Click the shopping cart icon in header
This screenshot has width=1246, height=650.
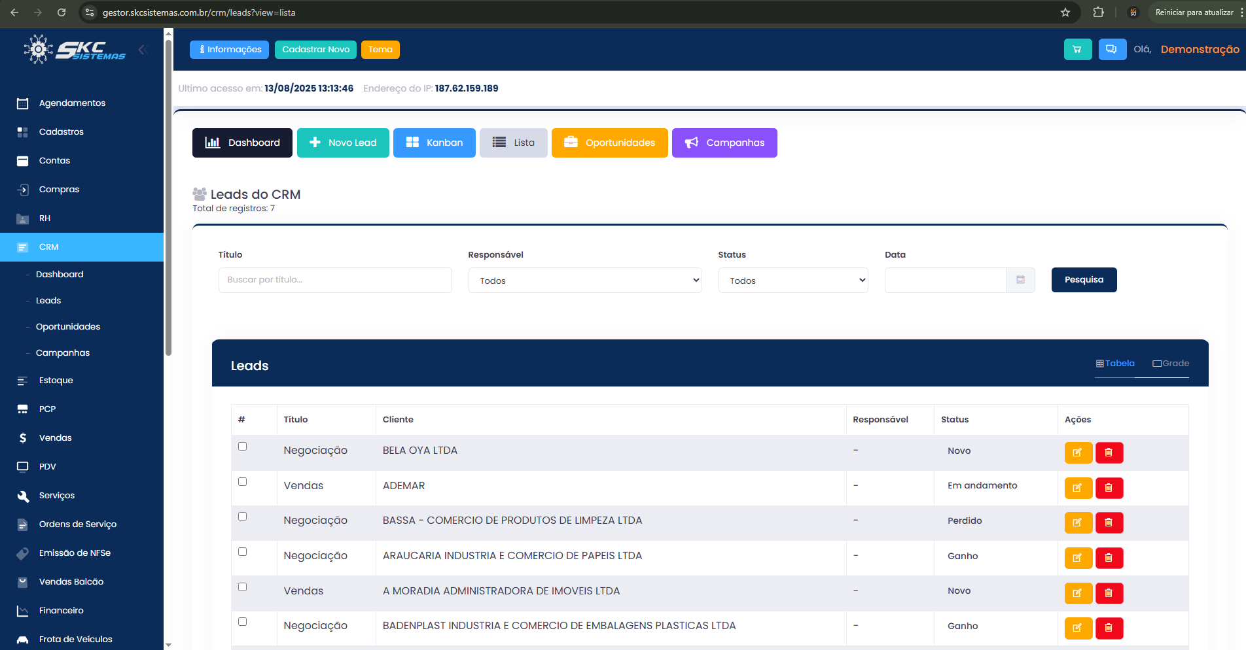[1077, 50]
